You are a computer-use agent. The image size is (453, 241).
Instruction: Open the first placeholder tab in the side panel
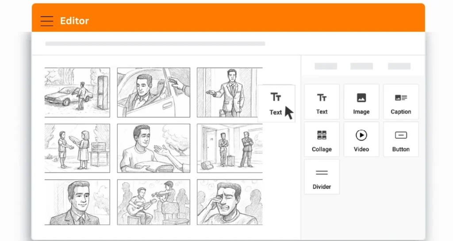click(x=326, y=66)
